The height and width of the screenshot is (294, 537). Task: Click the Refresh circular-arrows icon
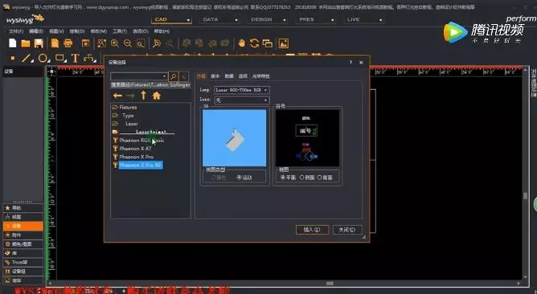[254, 43]
